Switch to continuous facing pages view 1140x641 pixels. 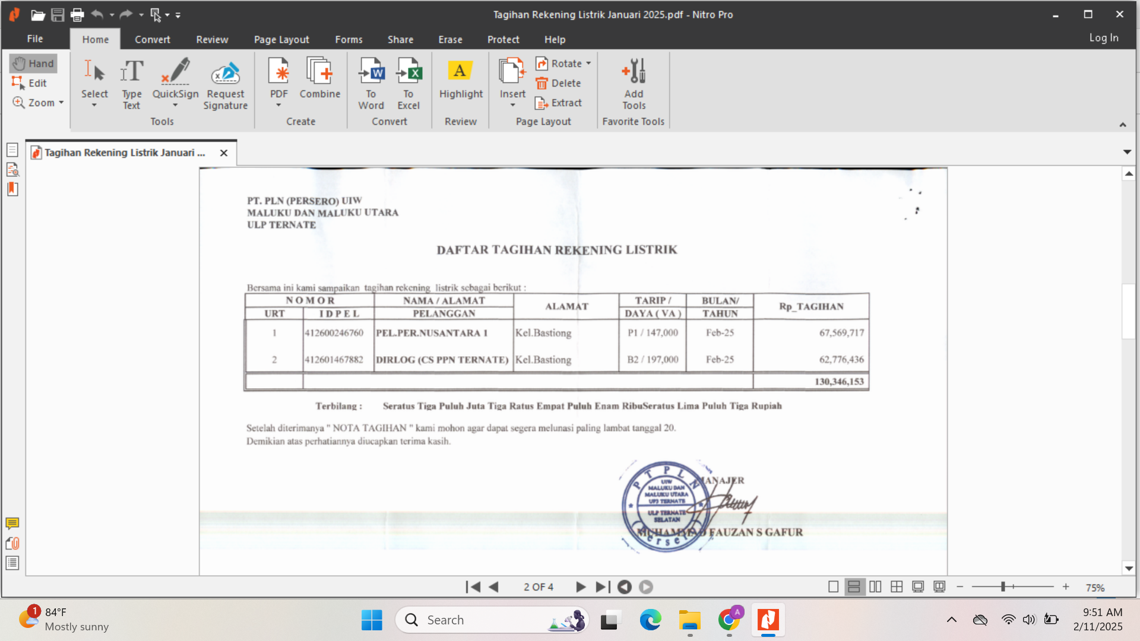click(897, 587)
